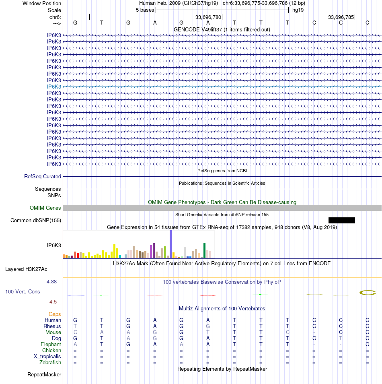The image size is (382, 384).
Task: Click the black dbSNP variant block
Action: point(342,221)
